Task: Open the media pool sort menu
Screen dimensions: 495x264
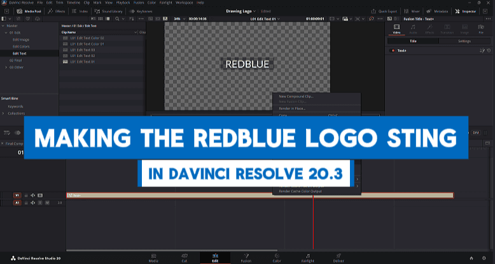Action: (132, 19)
